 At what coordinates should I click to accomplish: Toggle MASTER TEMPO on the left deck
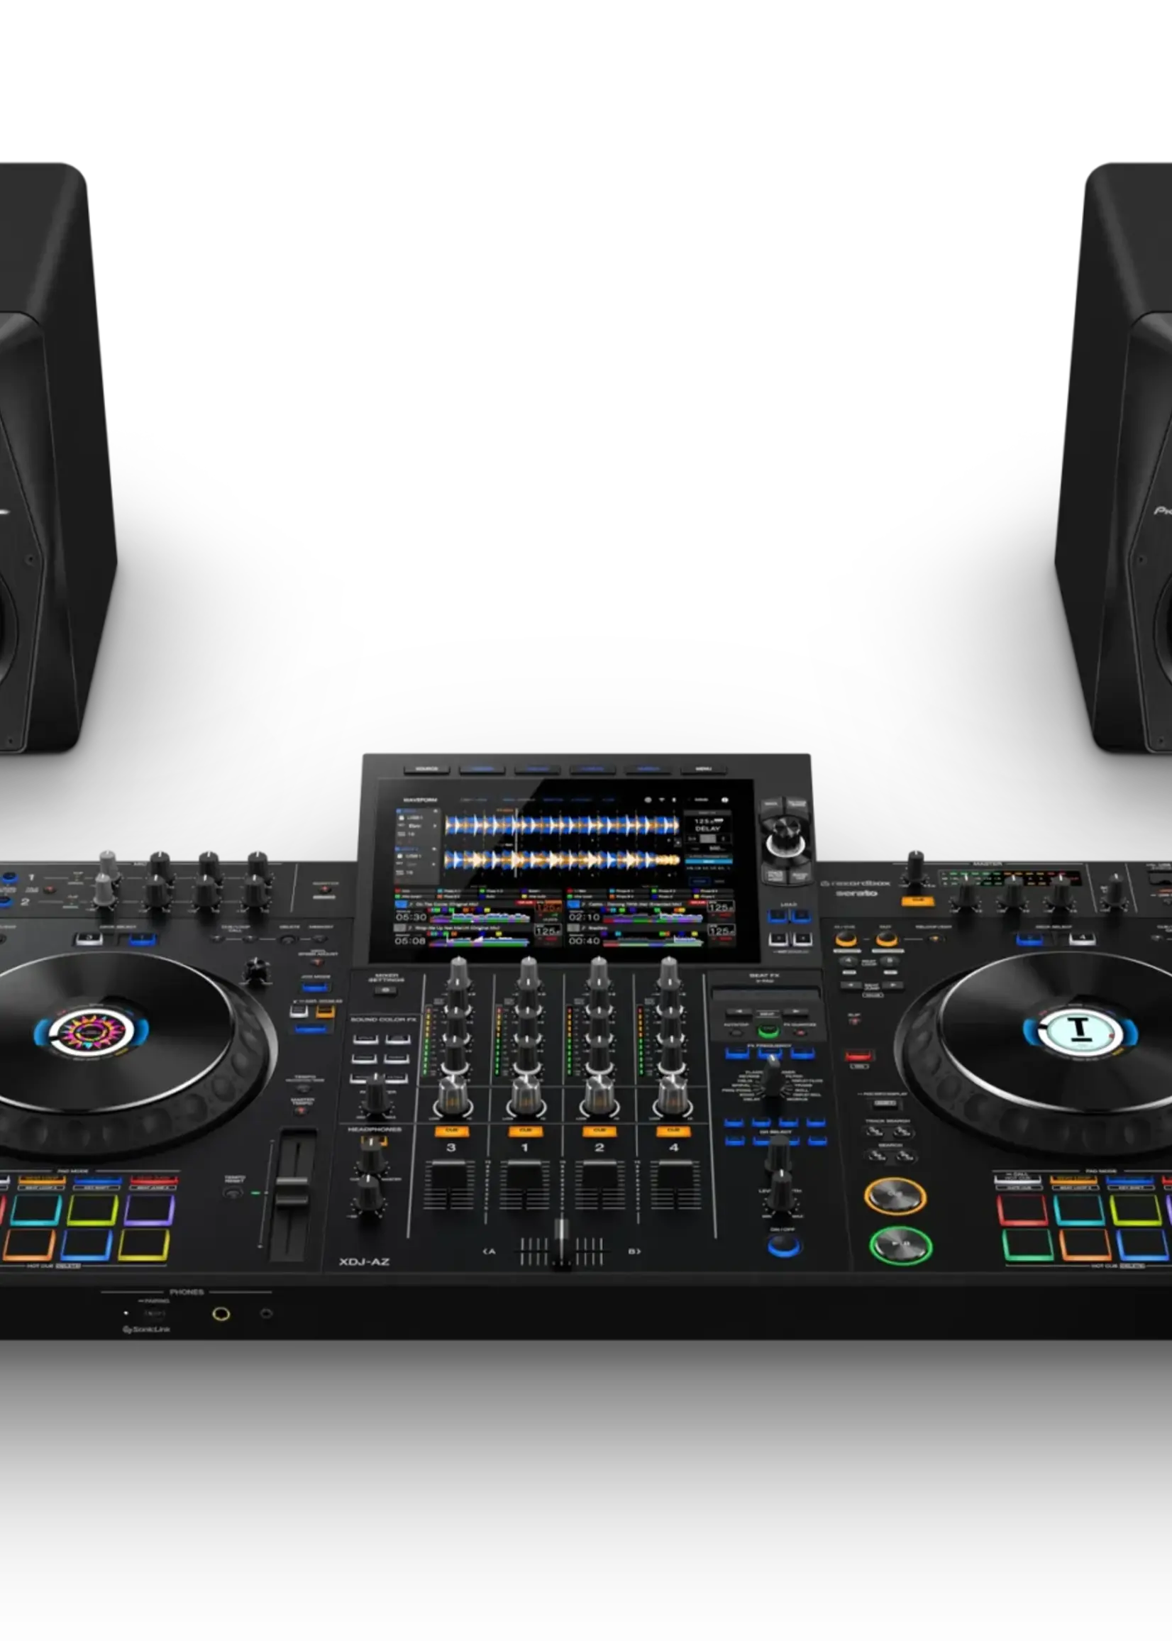(302, 1110)
